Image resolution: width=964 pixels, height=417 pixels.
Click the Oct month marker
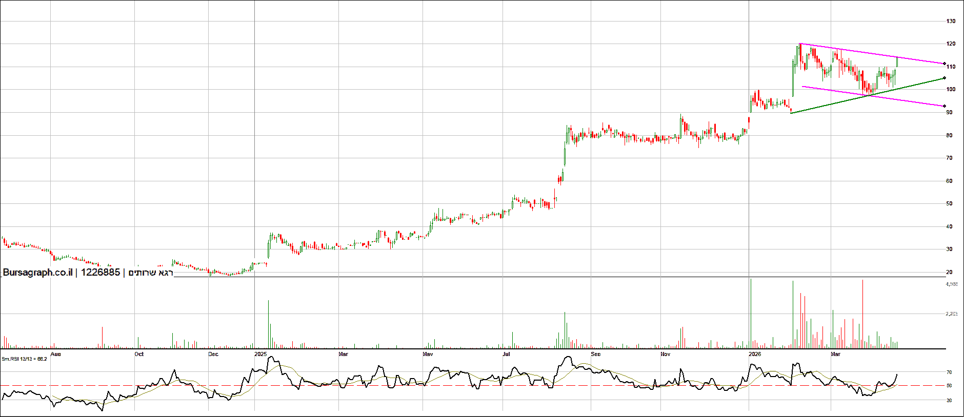tap(139, 354)
